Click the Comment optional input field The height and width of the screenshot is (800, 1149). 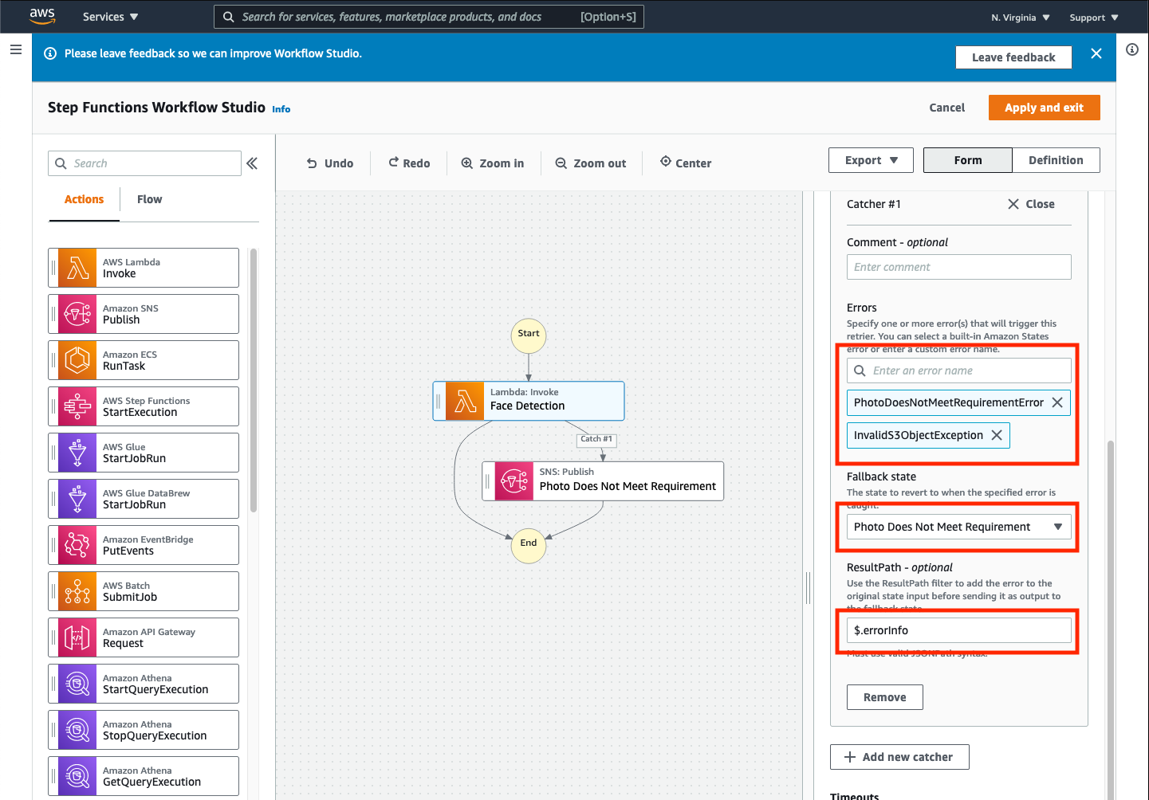(958, 267)
